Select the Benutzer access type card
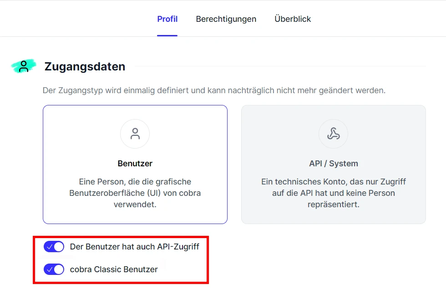Viewport: 446px width, 294px height. pos(135,164)
